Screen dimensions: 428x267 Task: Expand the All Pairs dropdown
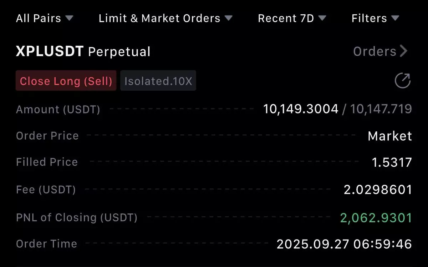pyautogui.click(x=45, y=18)
